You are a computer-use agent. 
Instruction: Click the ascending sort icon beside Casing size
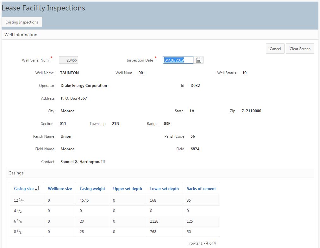coord(37,189)
